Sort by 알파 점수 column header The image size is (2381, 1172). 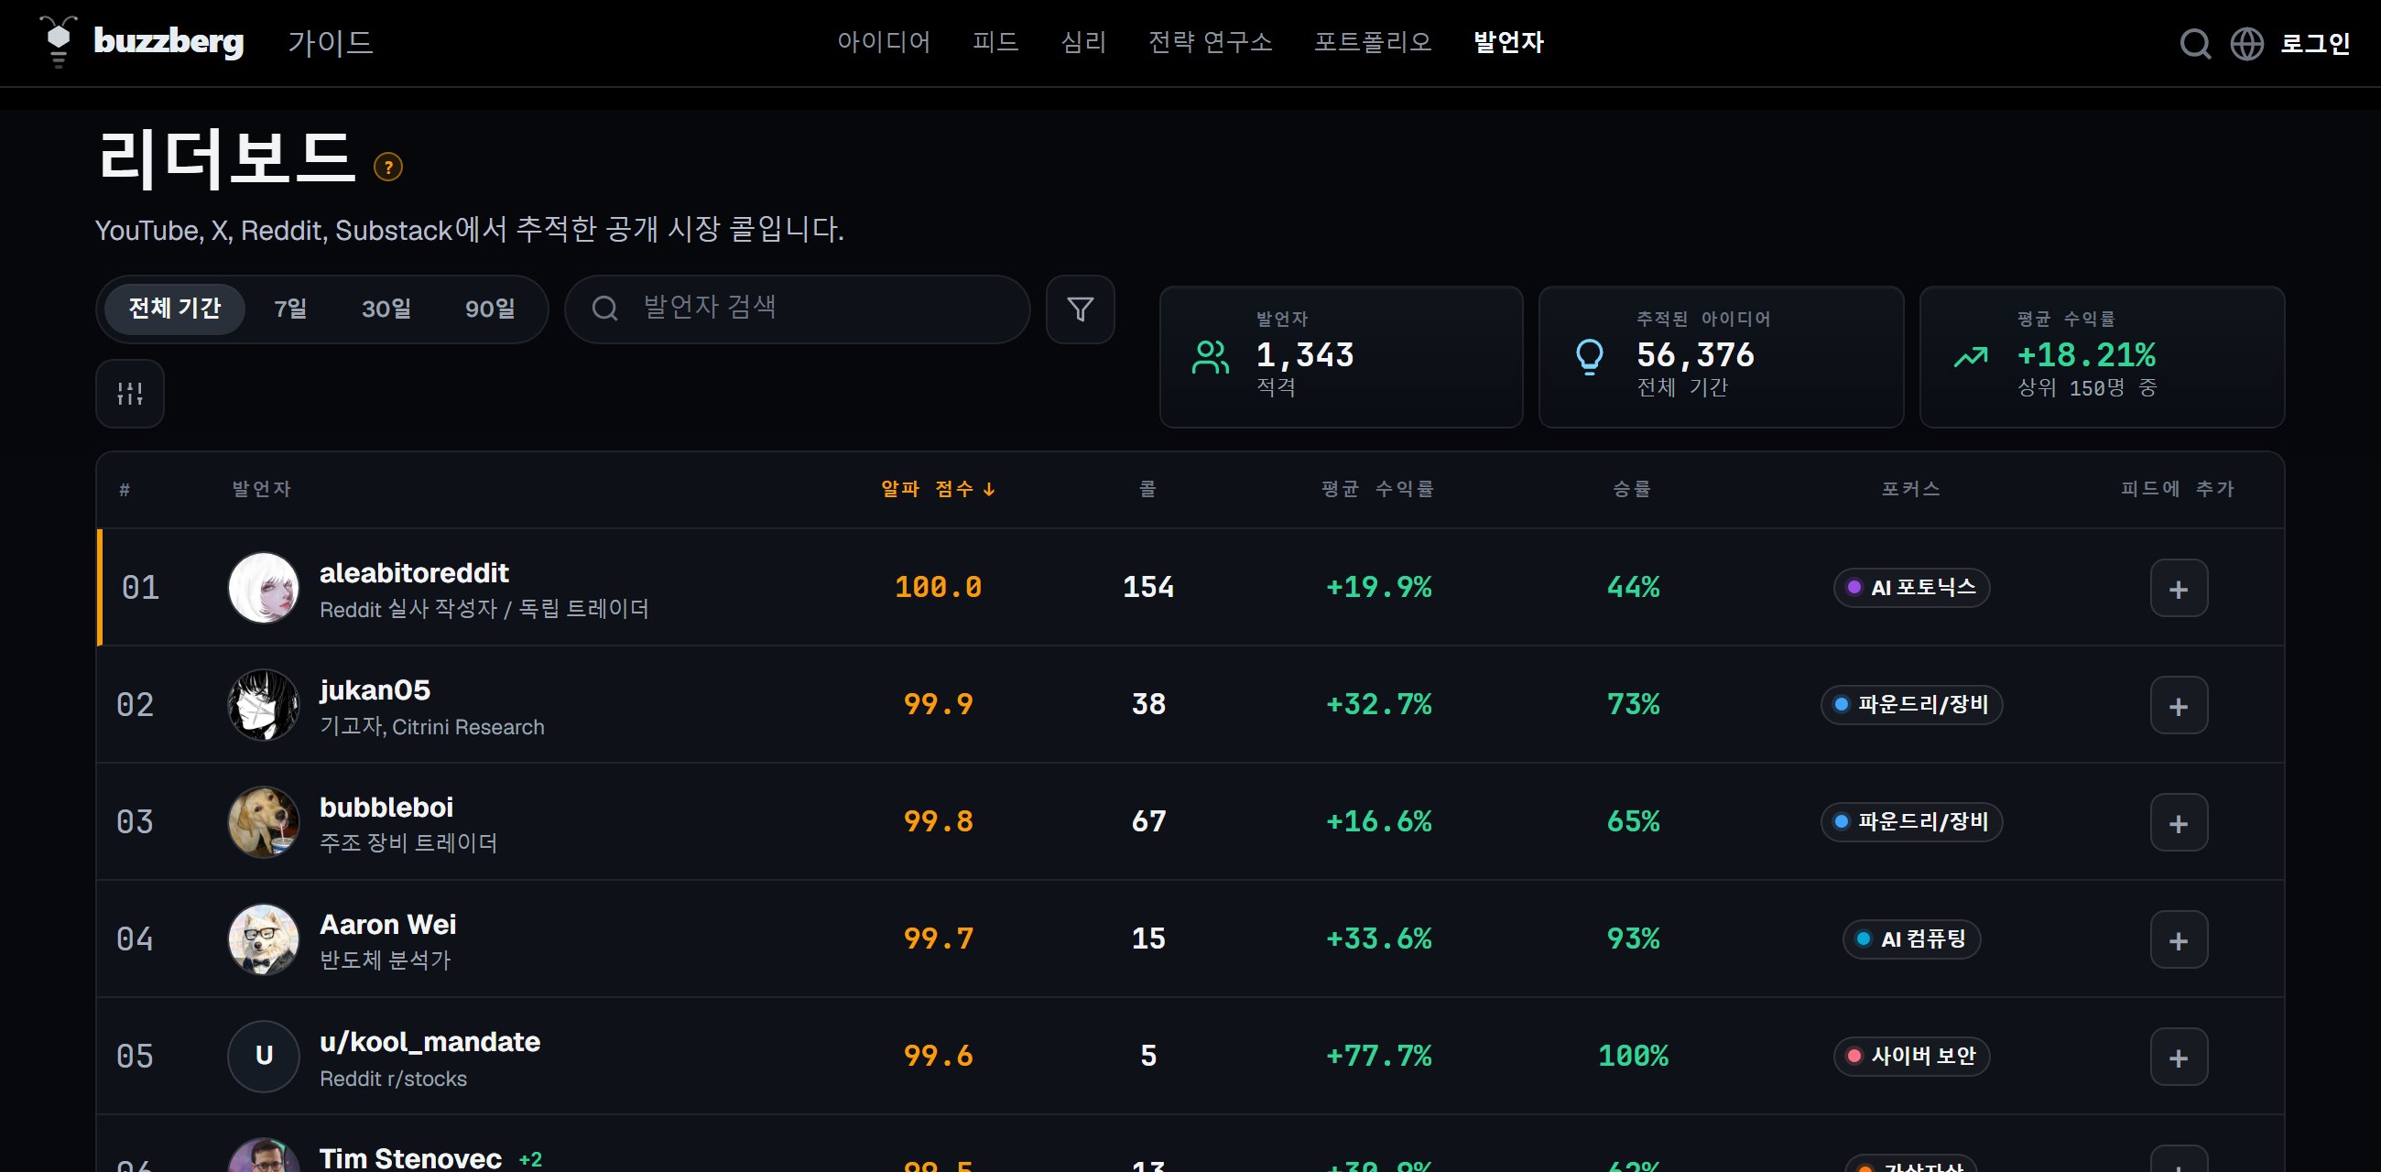click(x=937, y=489)
